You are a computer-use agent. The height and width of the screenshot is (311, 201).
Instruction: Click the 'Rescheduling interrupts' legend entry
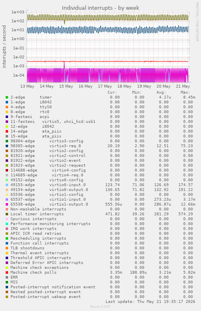pyautogui.click(x=38, y=238)
